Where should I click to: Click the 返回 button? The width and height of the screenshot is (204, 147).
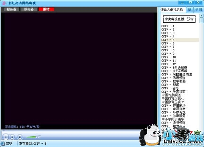(199, 10)
